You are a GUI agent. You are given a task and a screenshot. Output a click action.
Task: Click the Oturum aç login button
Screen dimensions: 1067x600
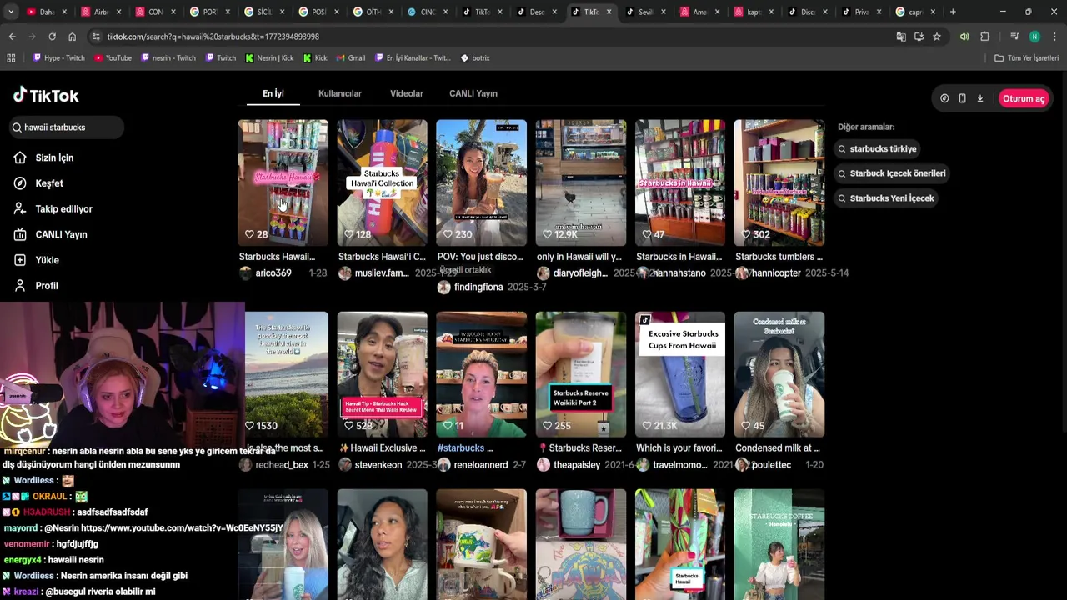coord(1024,98)
